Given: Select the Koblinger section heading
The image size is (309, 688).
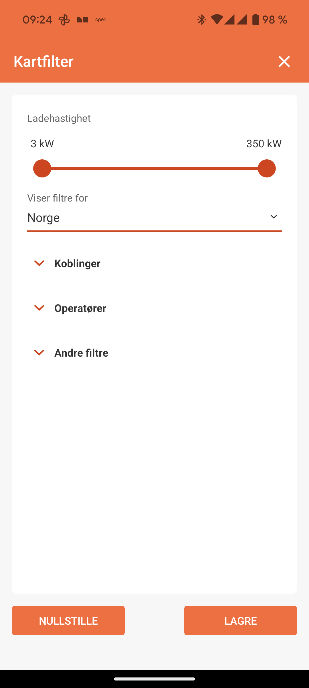Looking at the screenshot, I should point(77,263).
